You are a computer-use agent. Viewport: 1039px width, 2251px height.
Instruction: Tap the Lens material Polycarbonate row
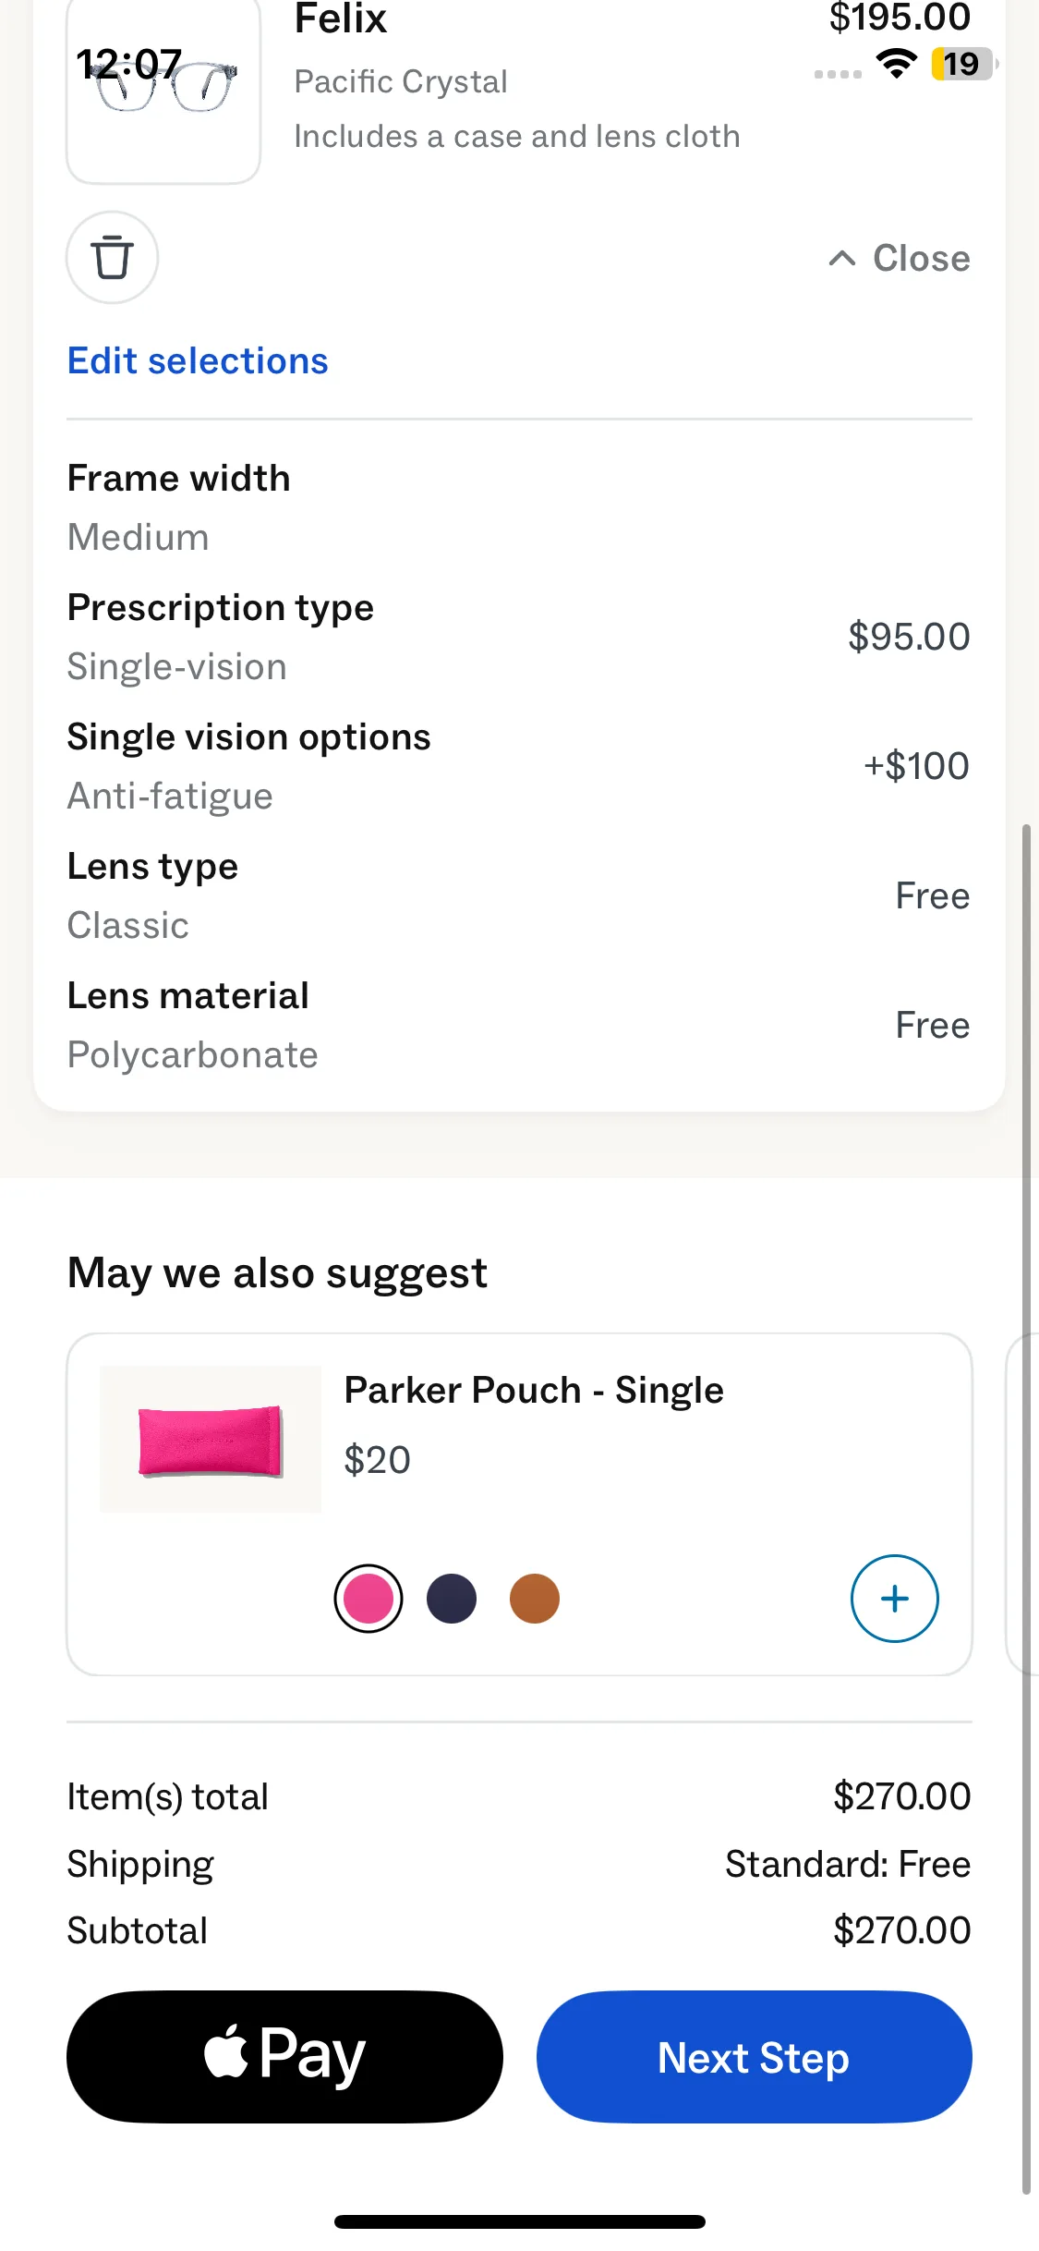click(519, 1026)
